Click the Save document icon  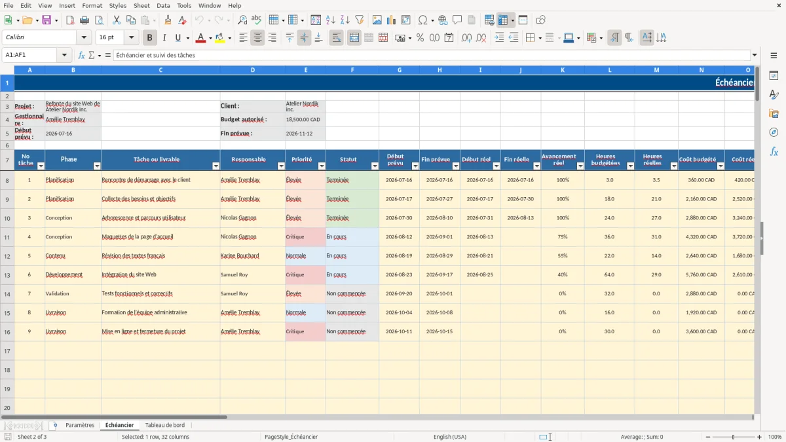[47, 20]
